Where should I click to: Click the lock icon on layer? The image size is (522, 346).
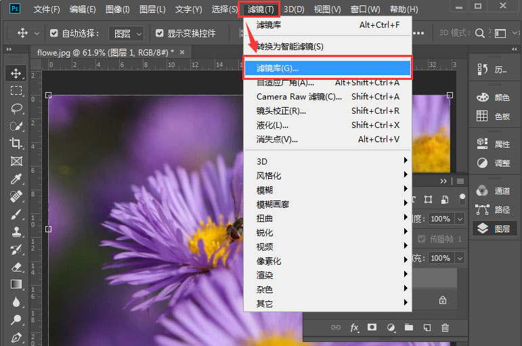tap(442, 300)
